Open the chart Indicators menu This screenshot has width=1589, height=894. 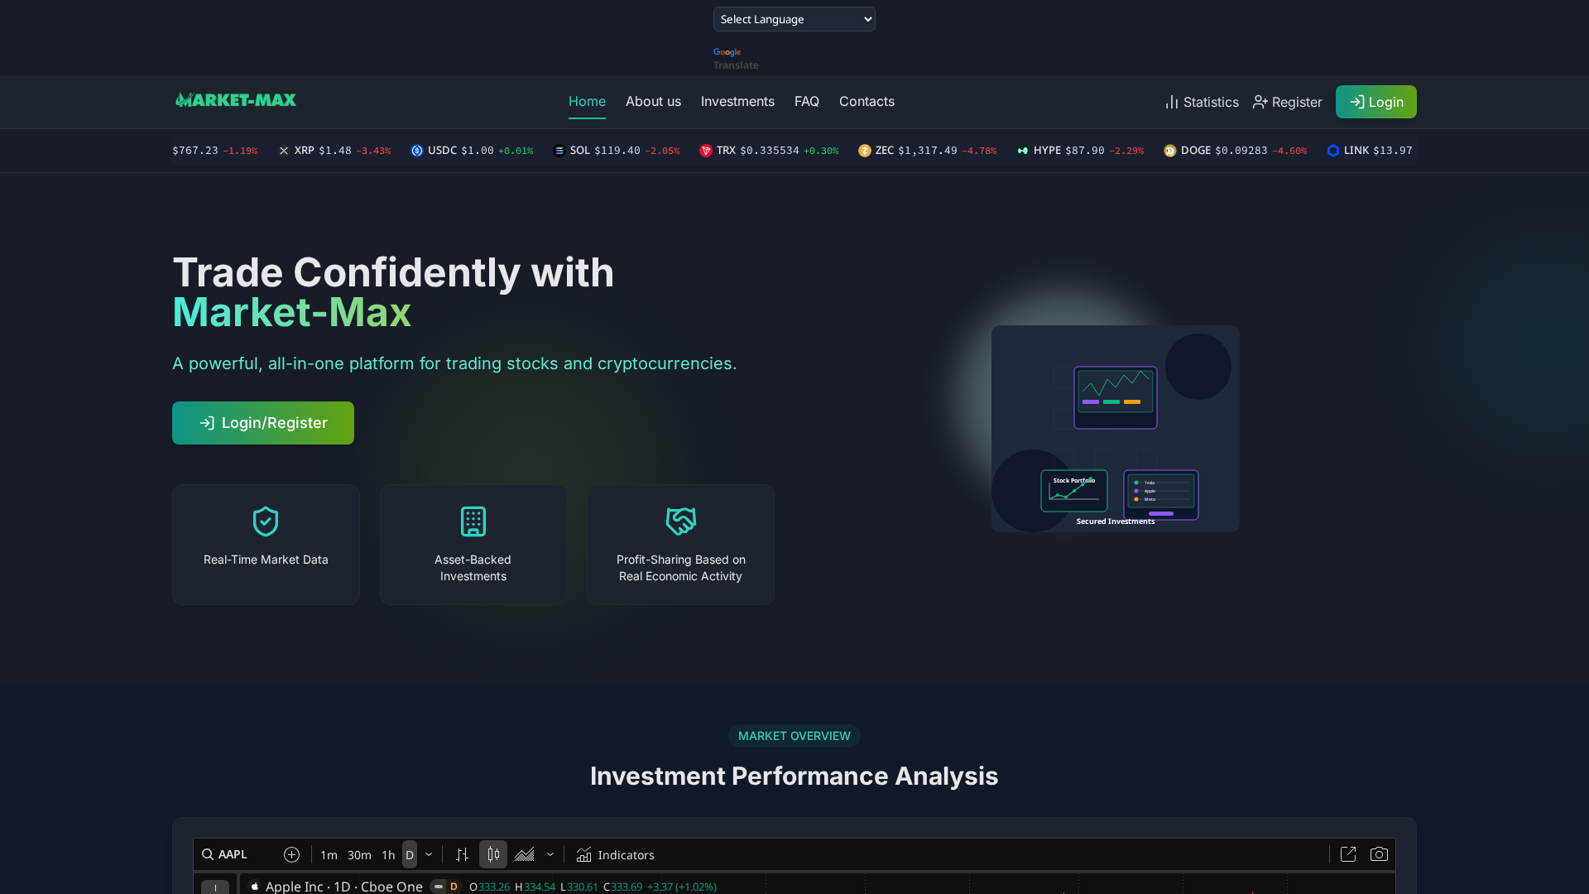615,855
